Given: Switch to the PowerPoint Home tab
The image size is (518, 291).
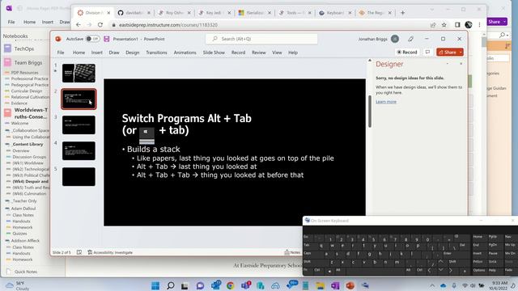Looking at the screenshot, I should [x=79, y=53].
